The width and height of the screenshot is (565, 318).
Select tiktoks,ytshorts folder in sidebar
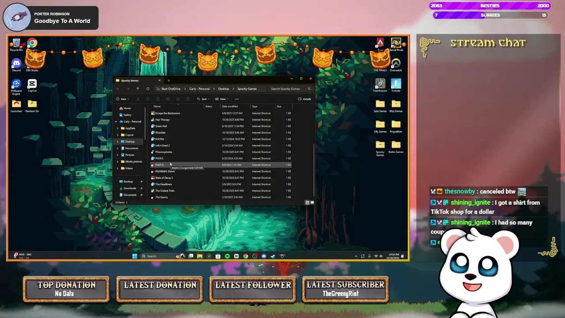tap(131, 162)
